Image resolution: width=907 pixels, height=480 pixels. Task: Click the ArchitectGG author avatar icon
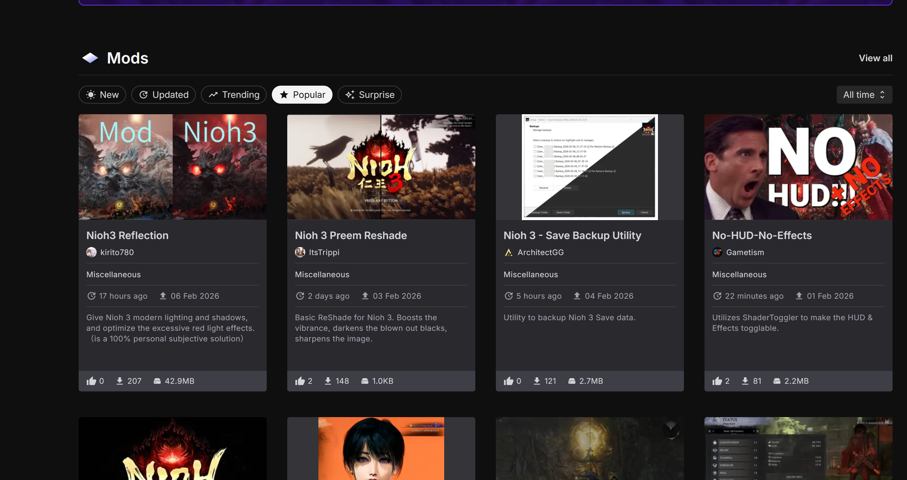coord(508,252)
